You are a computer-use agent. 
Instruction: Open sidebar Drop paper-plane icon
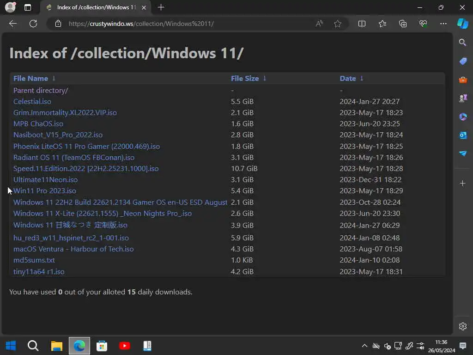point(463,153)
